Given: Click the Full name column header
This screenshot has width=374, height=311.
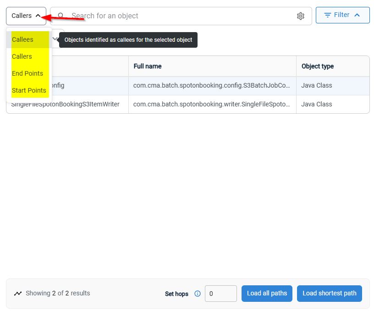Looking at the screenshot, I should [148, 66].
